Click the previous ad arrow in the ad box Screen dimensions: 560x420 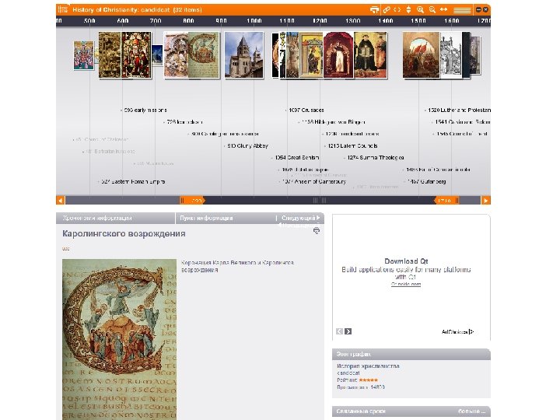pos(340,331)
